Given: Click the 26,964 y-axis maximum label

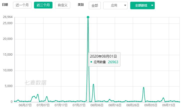Looking at the screenshot, I should pyautogui.click(x=8, y=17).
